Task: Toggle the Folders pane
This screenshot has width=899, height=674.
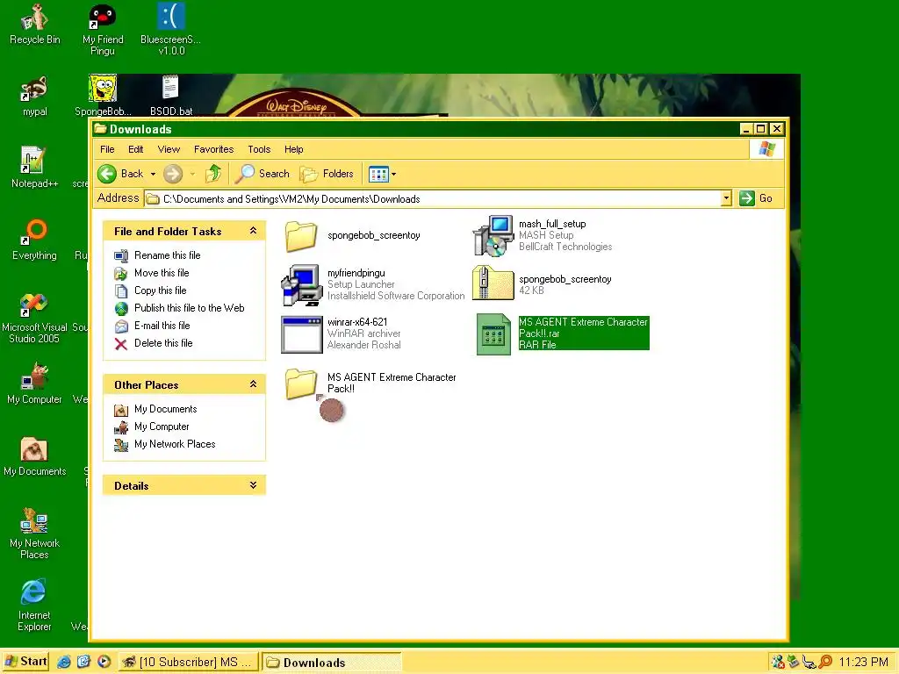Action: coord(327,174)
